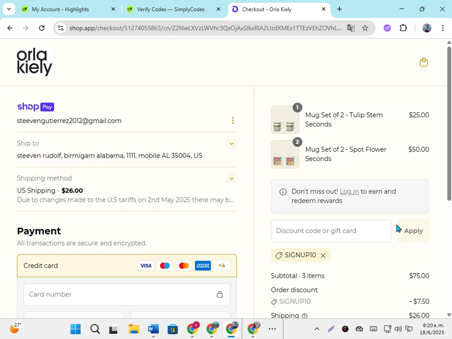Open the SimplyCodes extension icon
The width and height of the screenshot is (452, 339).
(x=387, y=28)
